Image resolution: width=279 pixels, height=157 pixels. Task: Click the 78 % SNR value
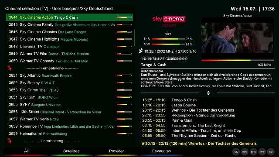tap(189, 39)
